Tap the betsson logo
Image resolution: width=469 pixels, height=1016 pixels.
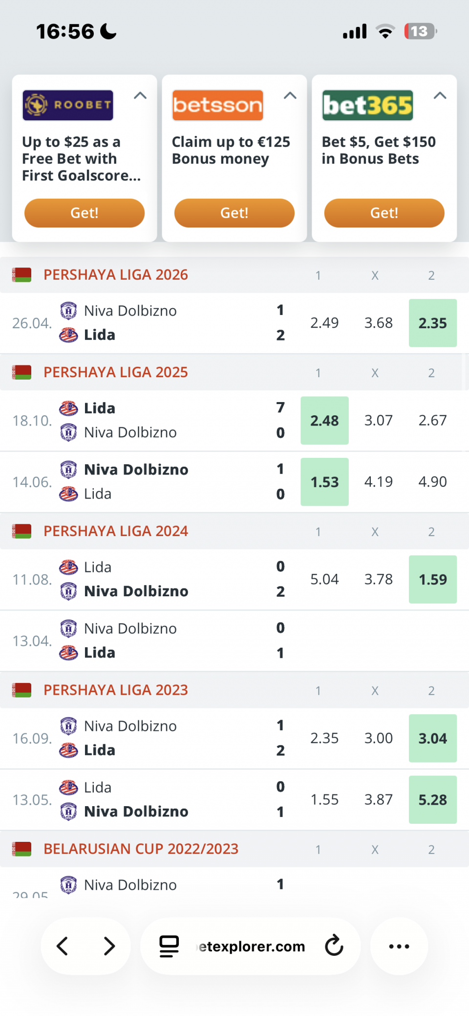218,105
